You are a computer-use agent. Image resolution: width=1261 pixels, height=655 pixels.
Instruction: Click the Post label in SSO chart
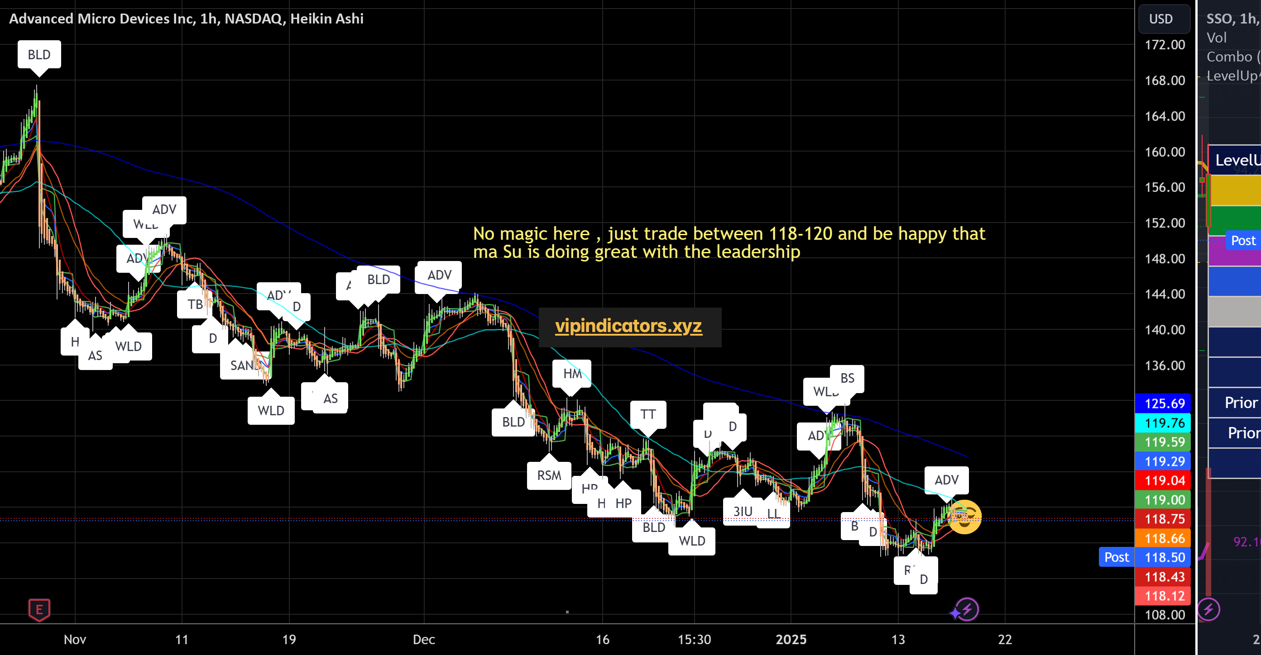(x=1243, y=241)
